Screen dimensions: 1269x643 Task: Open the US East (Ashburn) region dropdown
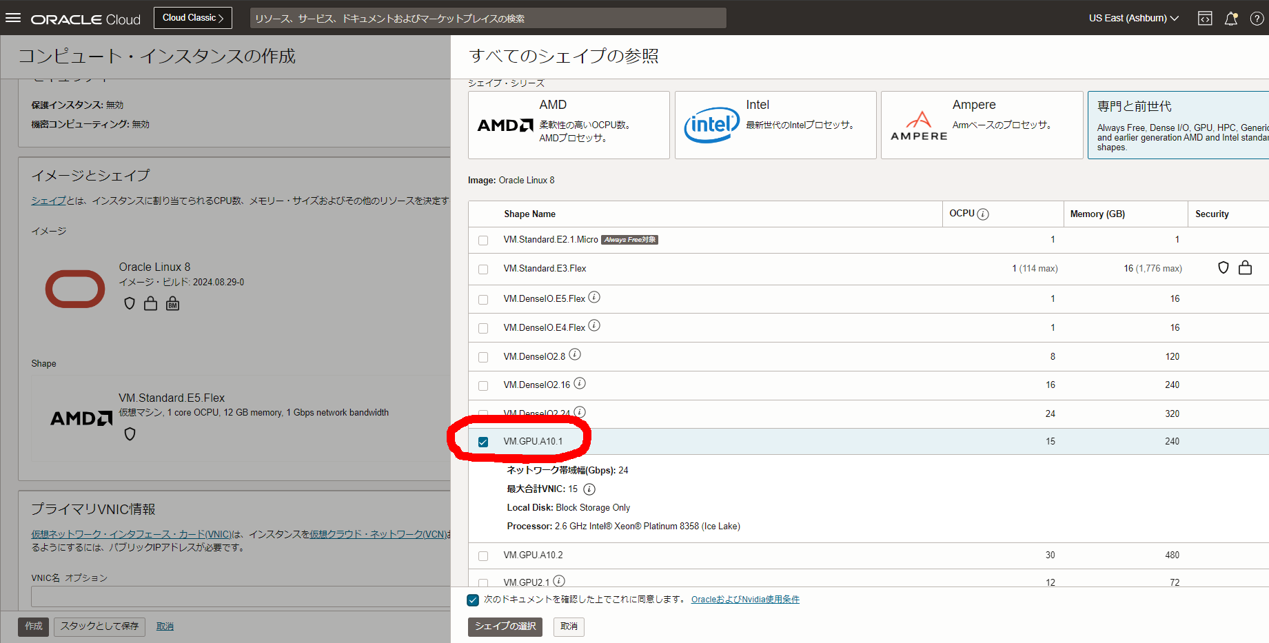(x=1133, y=18)
